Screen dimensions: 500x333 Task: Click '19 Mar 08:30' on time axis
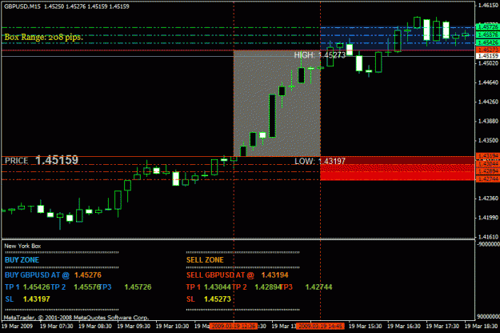(x=95, y=327)
